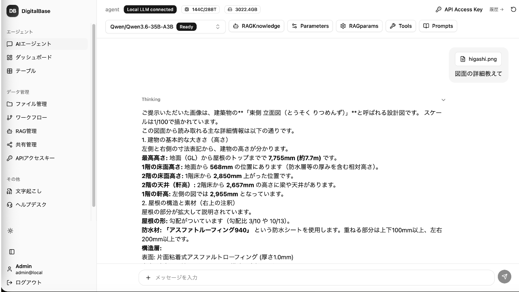Viewport: 519px width, 292px height.
Task: Open the higashi.png attachment
Action: [478, 59]
